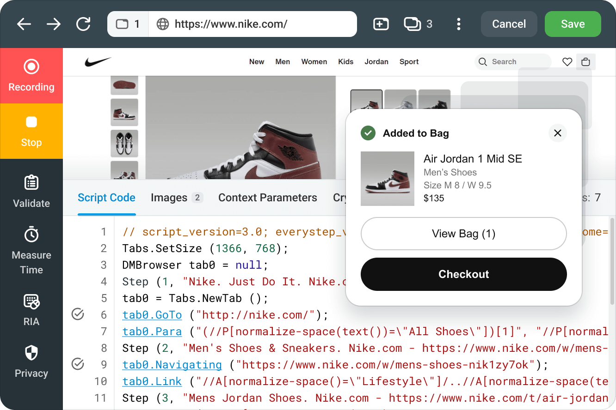This screenshot has height=410, width=616.
Task: Stop the current recording session
Action: pos(31,131)
